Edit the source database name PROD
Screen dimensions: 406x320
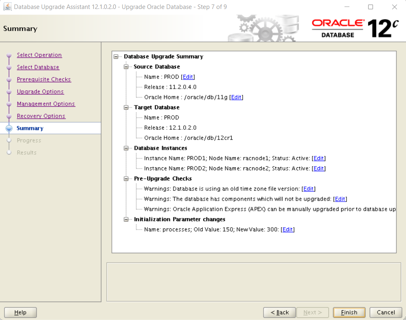pyautogui.click(x=188, y=77)
